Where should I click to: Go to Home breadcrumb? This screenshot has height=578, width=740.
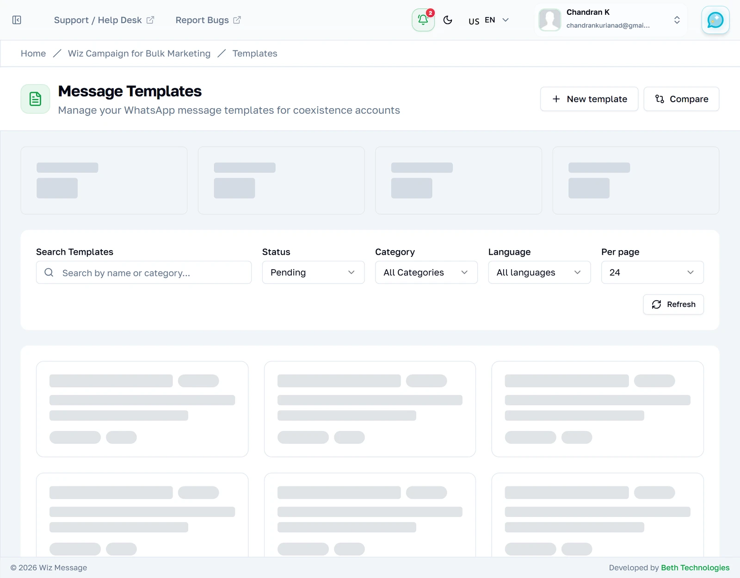pos(33,54)
